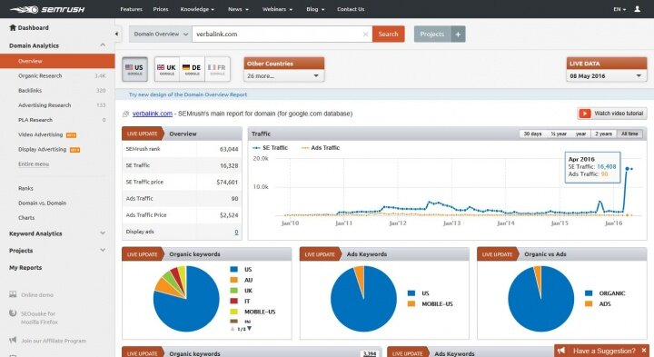Open Domain vs. Domain in sidebar
654x357 pixels.
click(x=42, y=203)
